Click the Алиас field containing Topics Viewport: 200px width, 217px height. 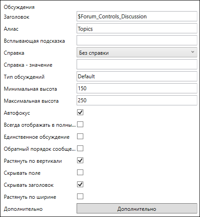coord(137,28)
